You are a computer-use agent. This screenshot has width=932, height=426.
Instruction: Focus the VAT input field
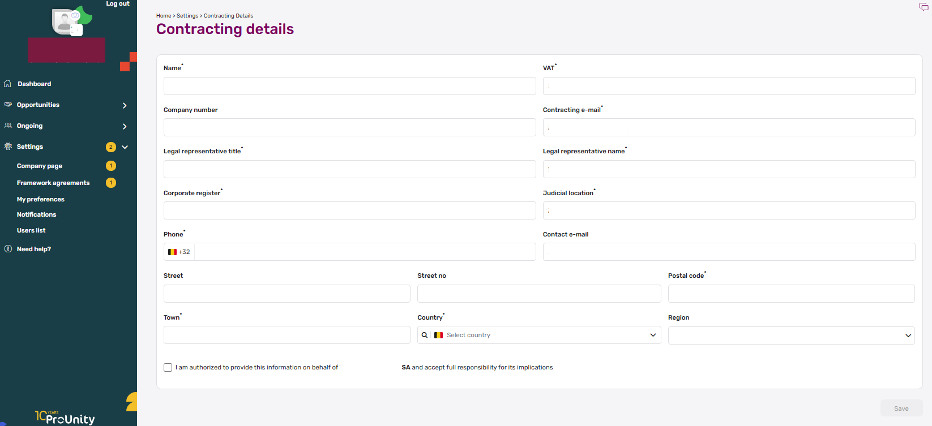click(x=729, y=86)
